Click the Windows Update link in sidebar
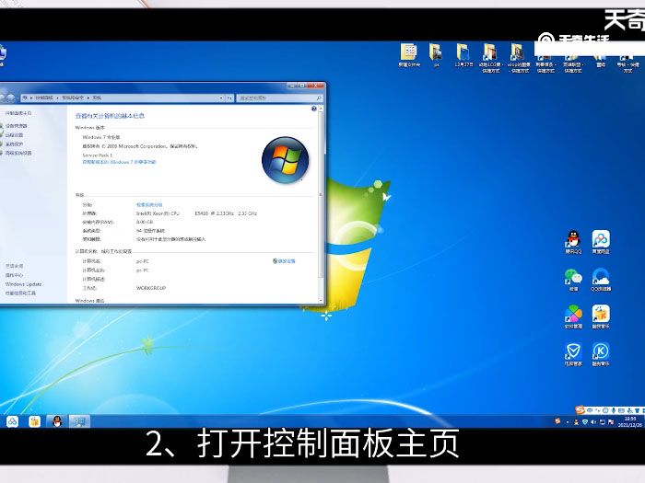 tap(23, 284)
